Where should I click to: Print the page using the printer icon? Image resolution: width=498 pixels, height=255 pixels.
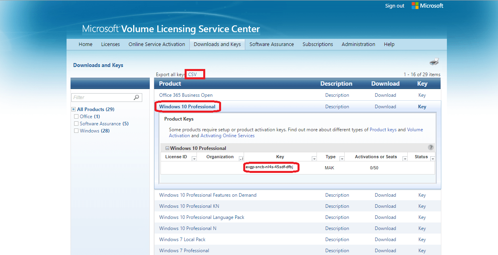[434, 61]
